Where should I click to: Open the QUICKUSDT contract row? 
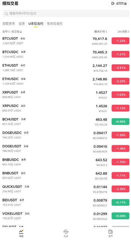(x=66, y=189)
